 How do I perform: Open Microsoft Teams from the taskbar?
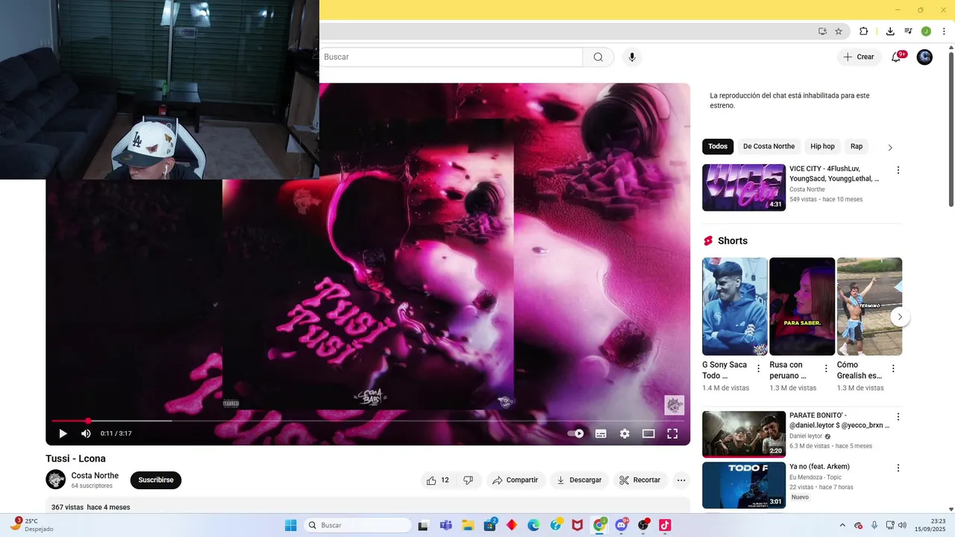click(446, 525)
